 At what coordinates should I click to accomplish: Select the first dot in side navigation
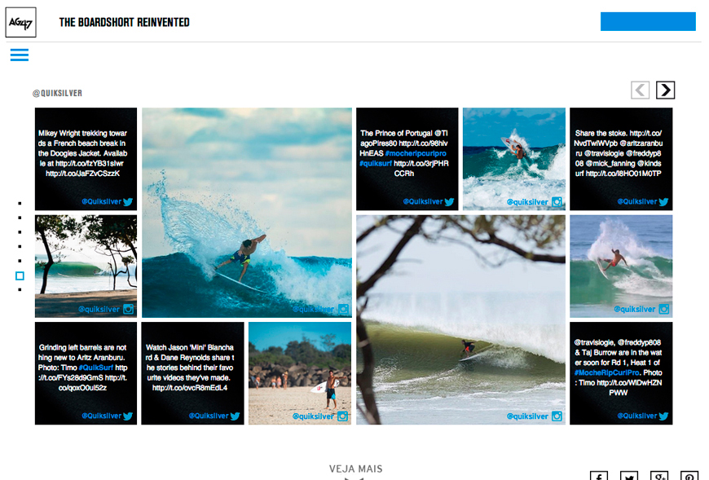[x=20, y=204]
